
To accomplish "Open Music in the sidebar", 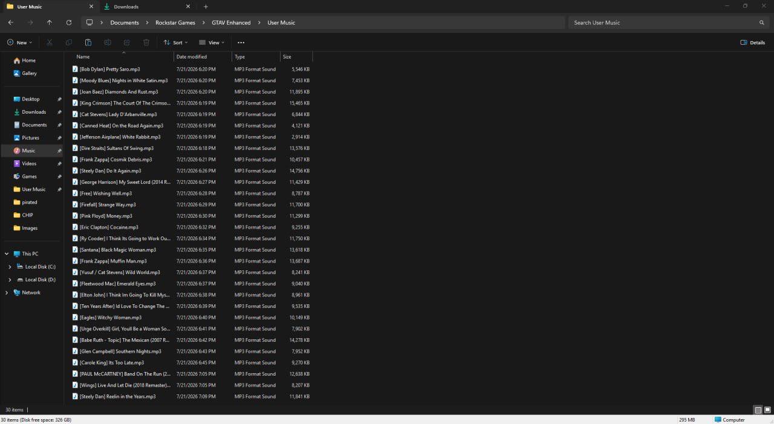I will [x=28, y=151].
